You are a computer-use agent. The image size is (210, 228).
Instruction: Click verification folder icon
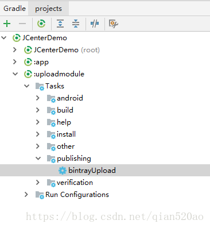tap(51, 183)
